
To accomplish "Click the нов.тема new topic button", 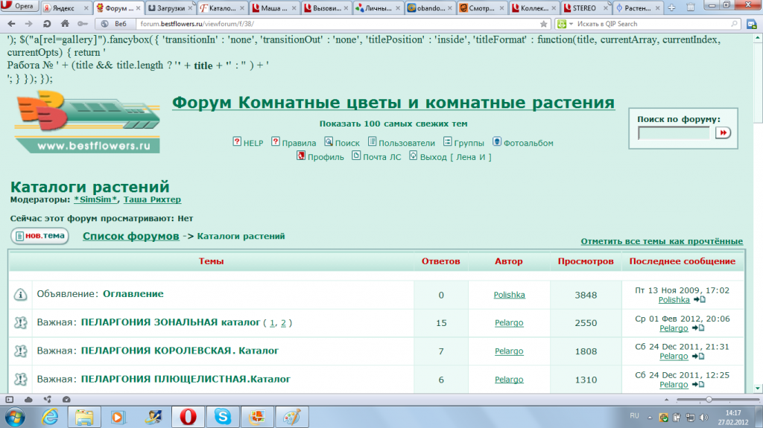I will click(x=40, y=237).
